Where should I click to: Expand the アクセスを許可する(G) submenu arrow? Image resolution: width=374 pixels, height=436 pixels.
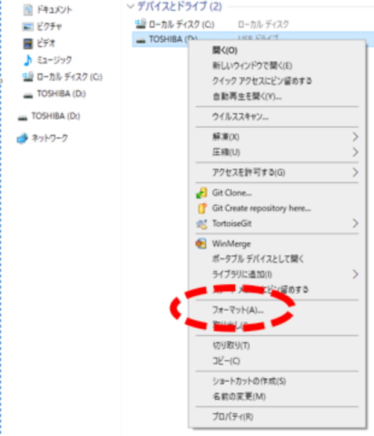point(355,172)
